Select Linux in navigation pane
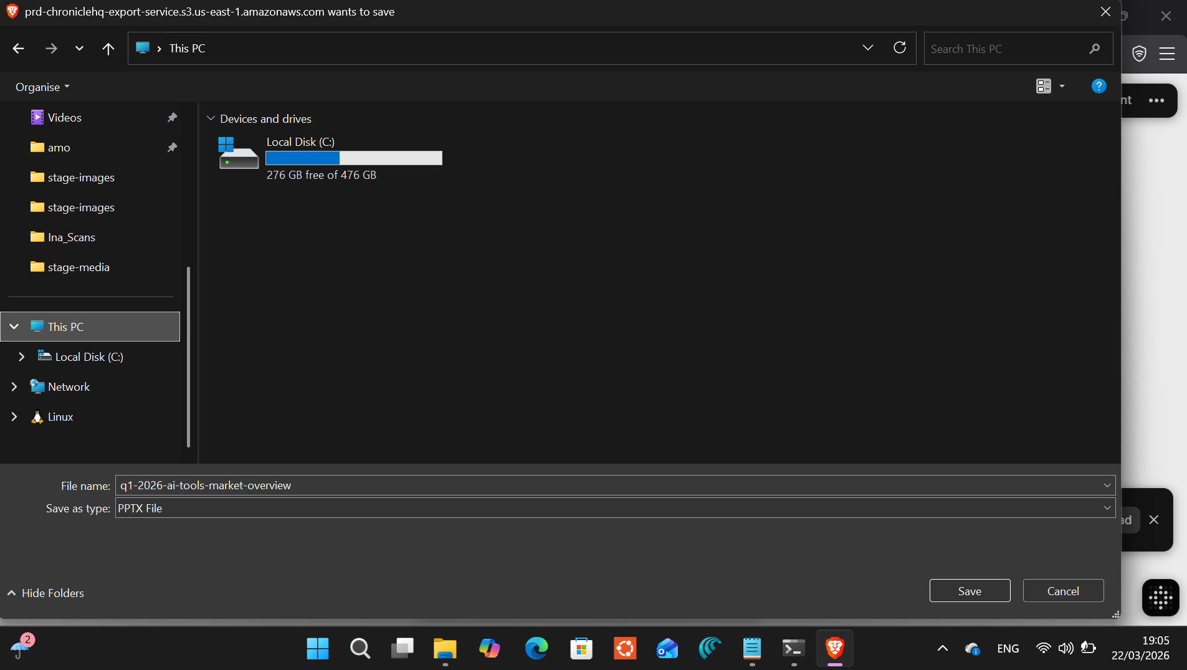The image size is (1187, 670). point(60,416)
